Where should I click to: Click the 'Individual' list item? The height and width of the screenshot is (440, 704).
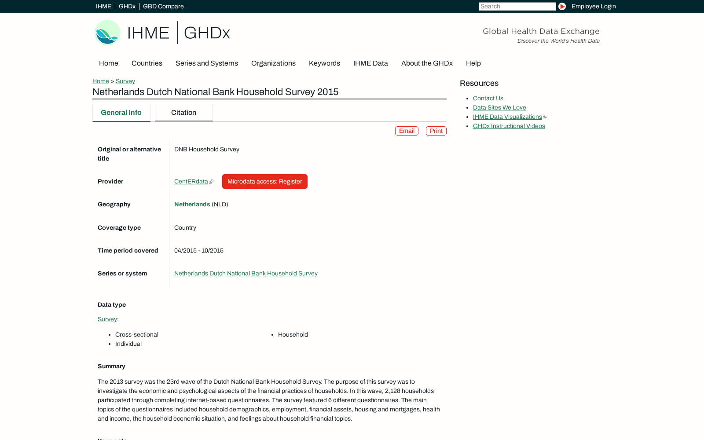(128, 344)
